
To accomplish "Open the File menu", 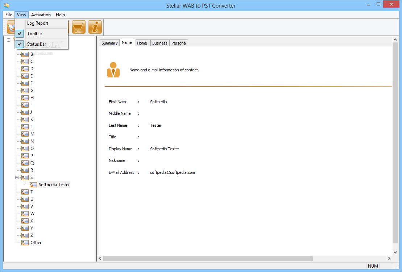I will pos(9,14).
